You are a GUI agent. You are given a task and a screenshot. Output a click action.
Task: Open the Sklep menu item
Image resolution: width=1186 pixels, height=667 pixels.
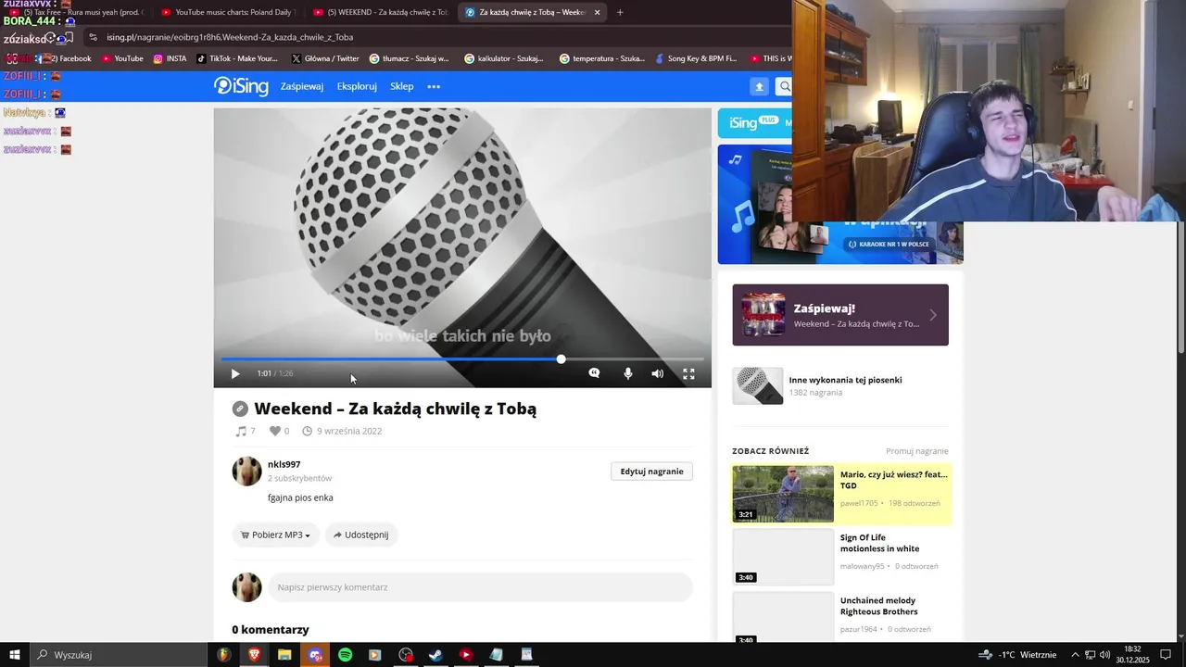pyautogui.click(x=402, y=86)
